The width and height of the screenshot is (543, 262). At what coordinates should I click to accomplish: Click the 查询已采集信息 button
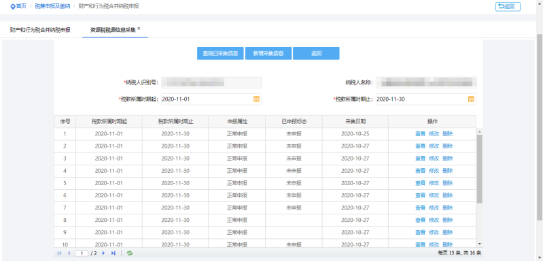pos(220,53)
